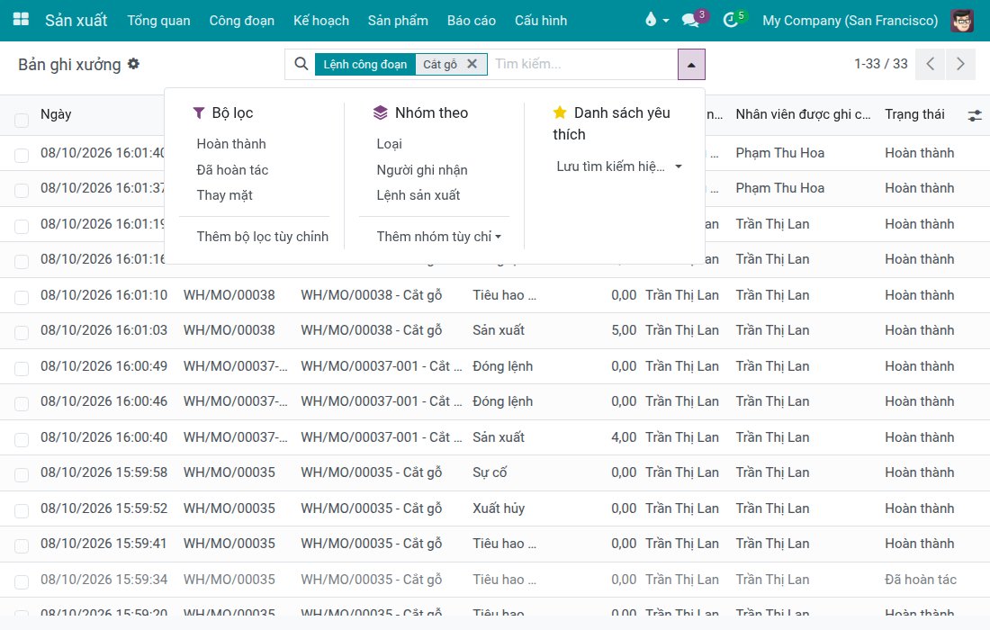Image resolution: width=990 pixels, height=630 pixels.
Task: Select the checkbox for 08/10/2026 15:59:58 row
Action: tap(22, 474)
